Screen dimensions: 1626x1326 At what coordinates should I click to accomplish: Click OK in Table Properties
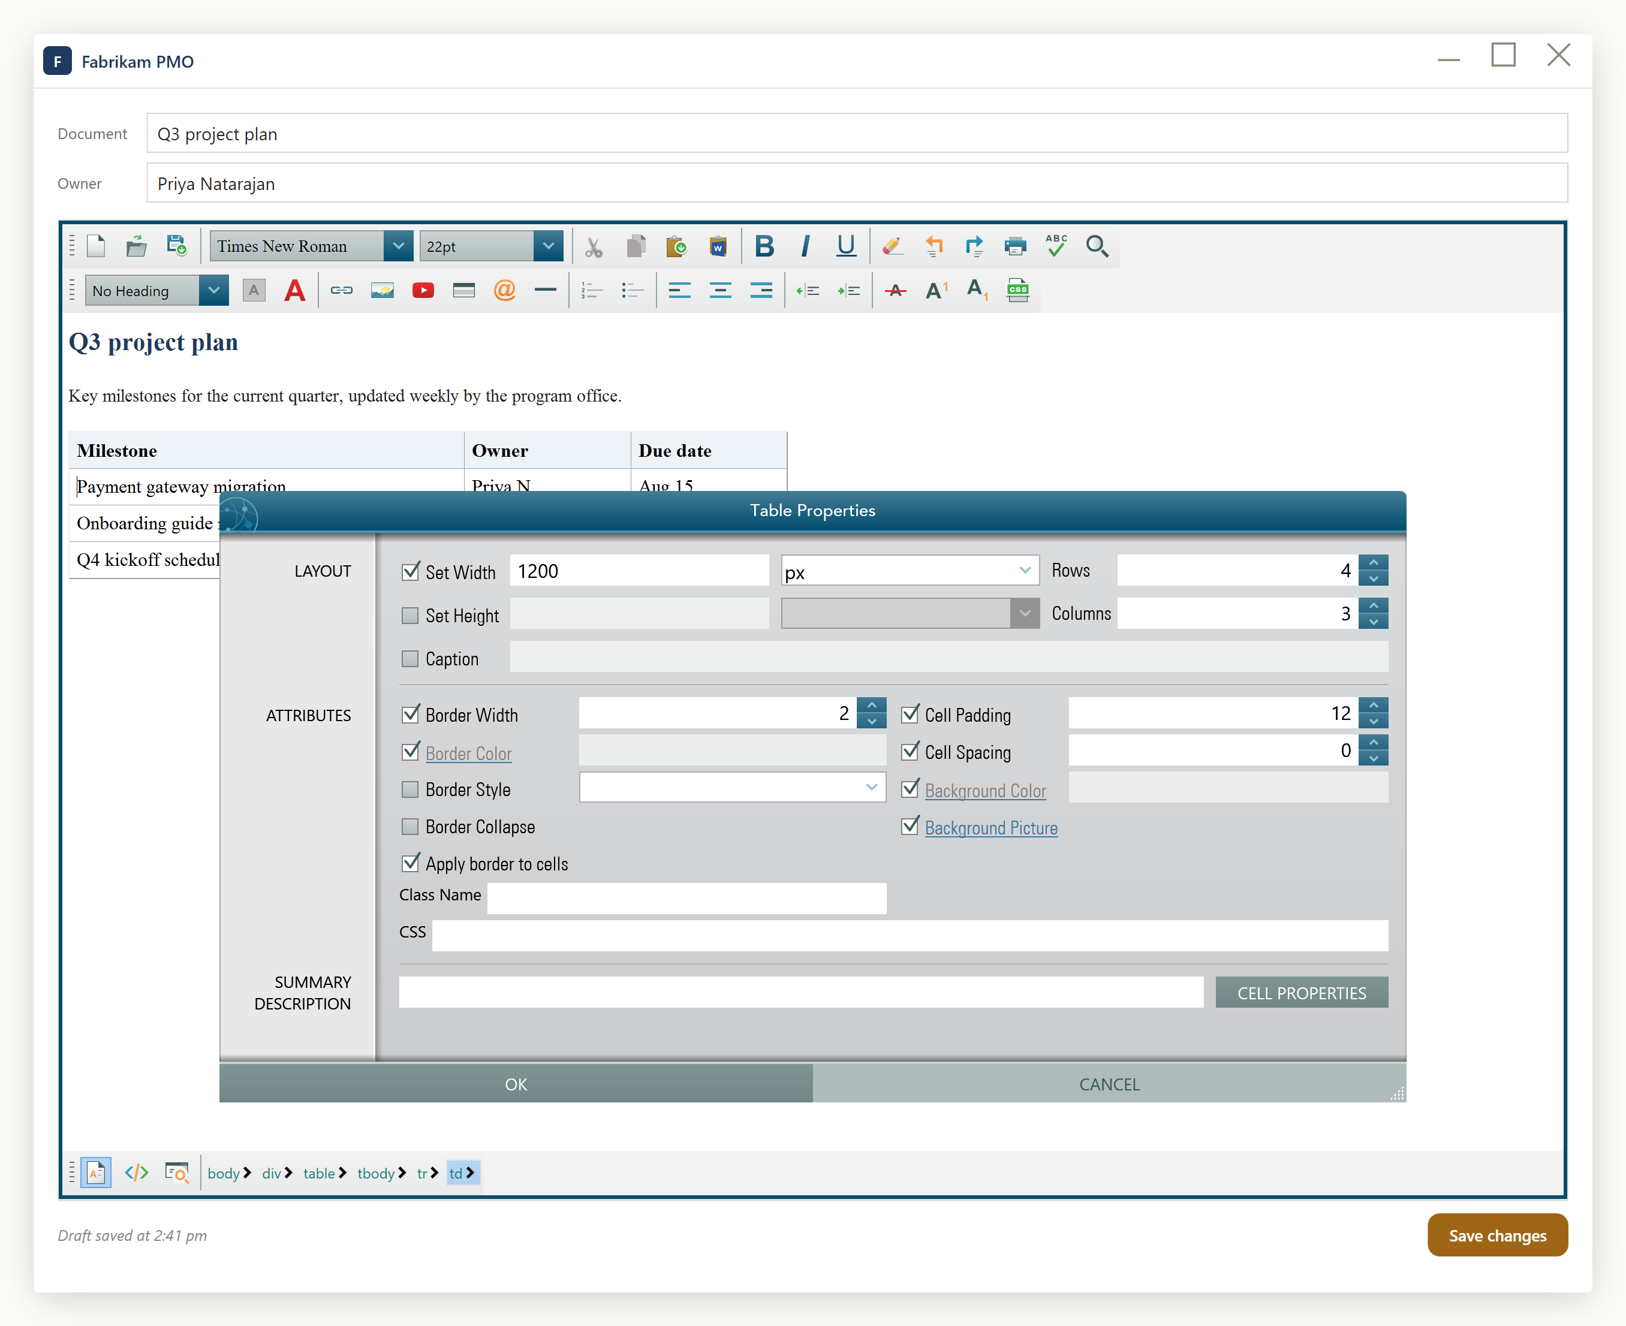click(x=516, y=1084)
